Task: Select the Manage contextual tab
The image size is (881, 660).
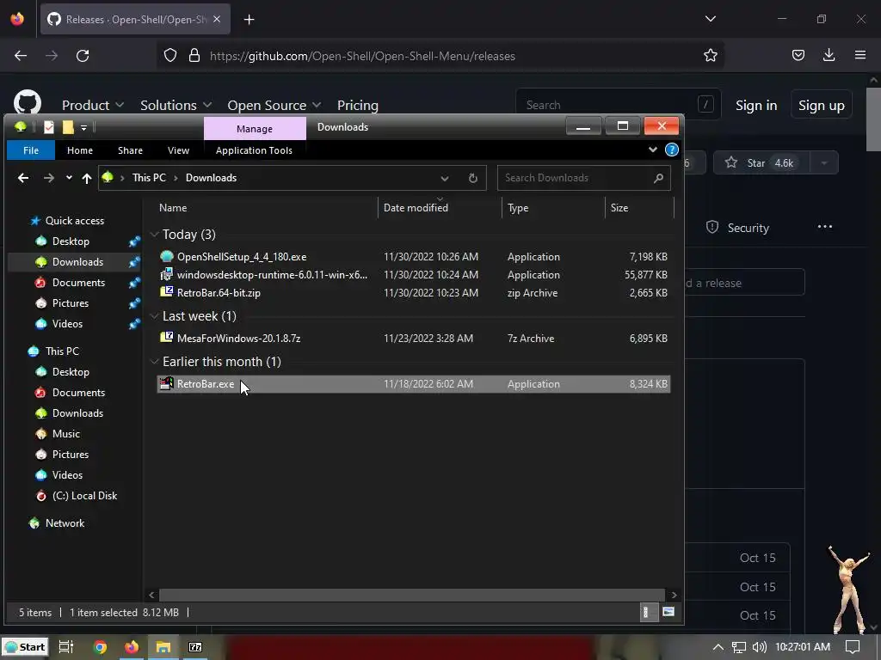Action: point(255,129)
